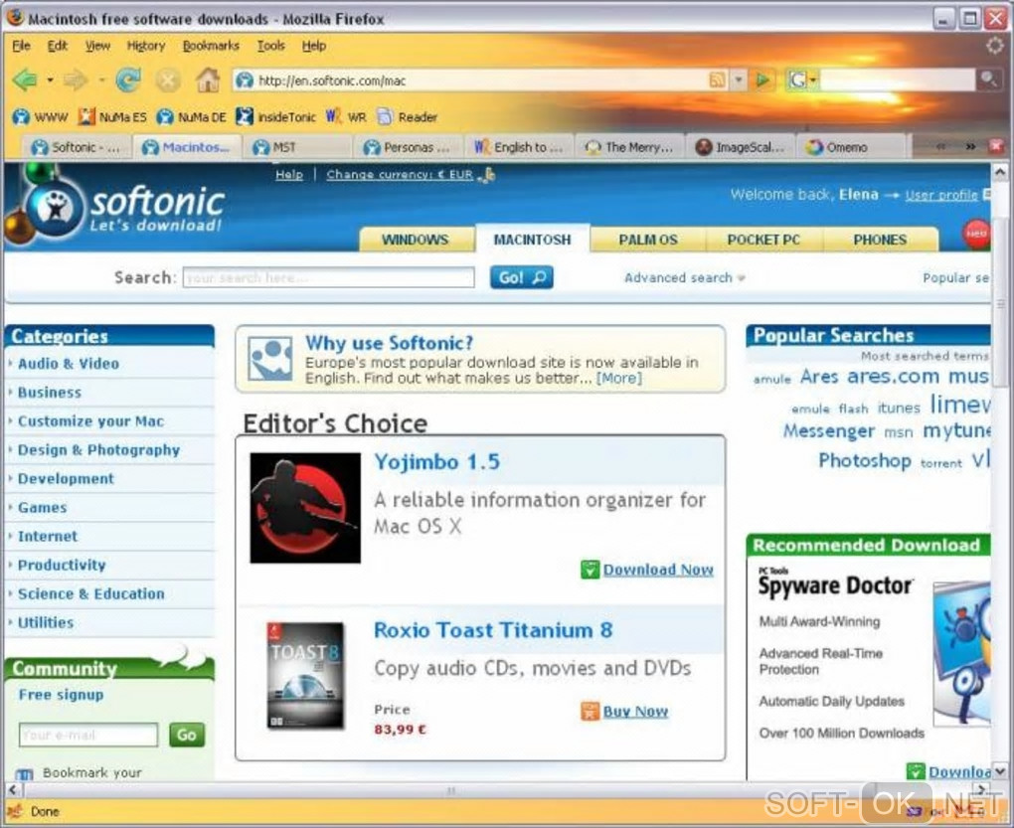The height and width of the screenshot is (828, 1014).
Task: Open the Edit menu
Action: click(x=58, y=46)
